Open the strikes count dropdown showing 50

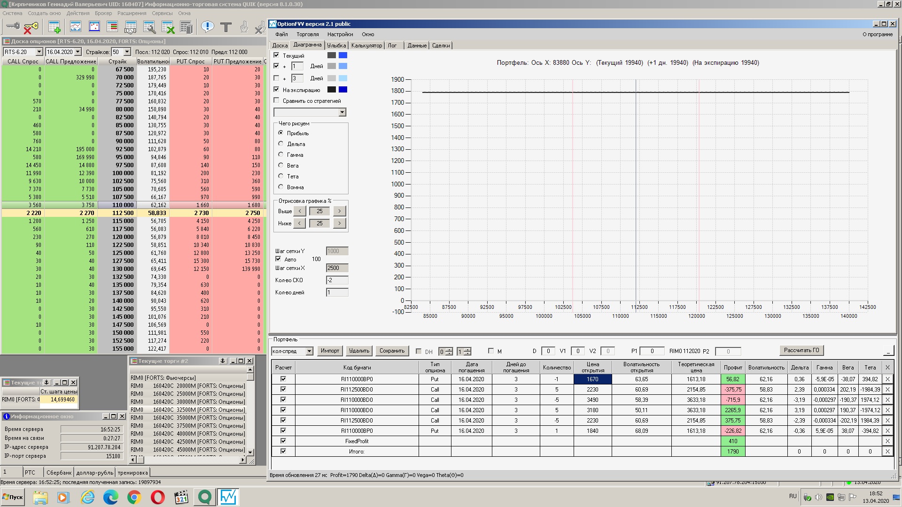tap(127, 52)
